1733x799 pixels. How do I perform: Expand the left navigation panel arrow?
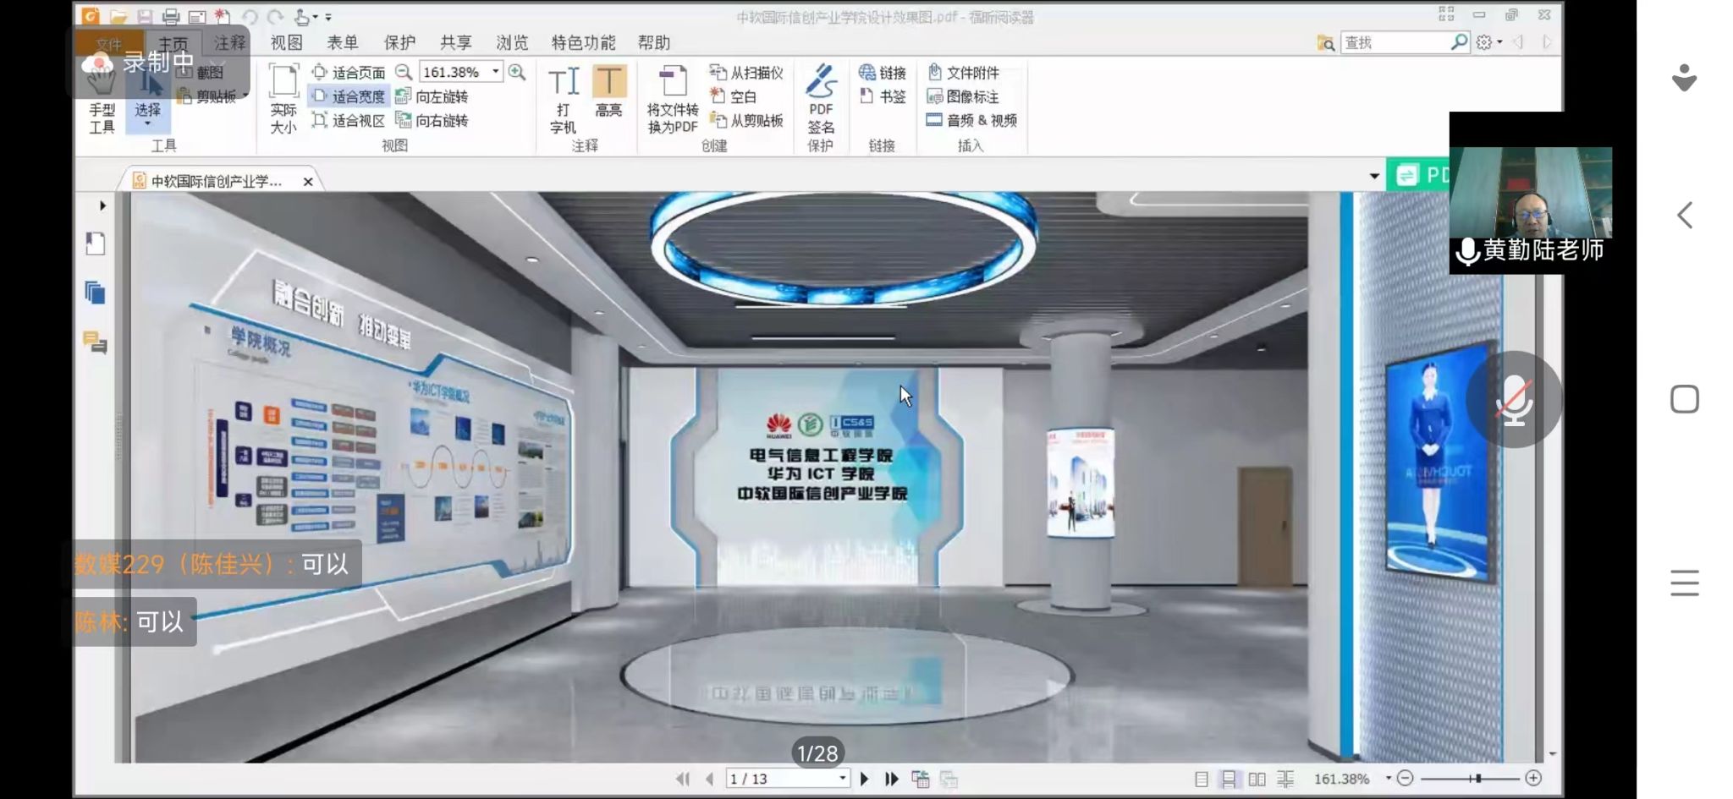(102, 205)
